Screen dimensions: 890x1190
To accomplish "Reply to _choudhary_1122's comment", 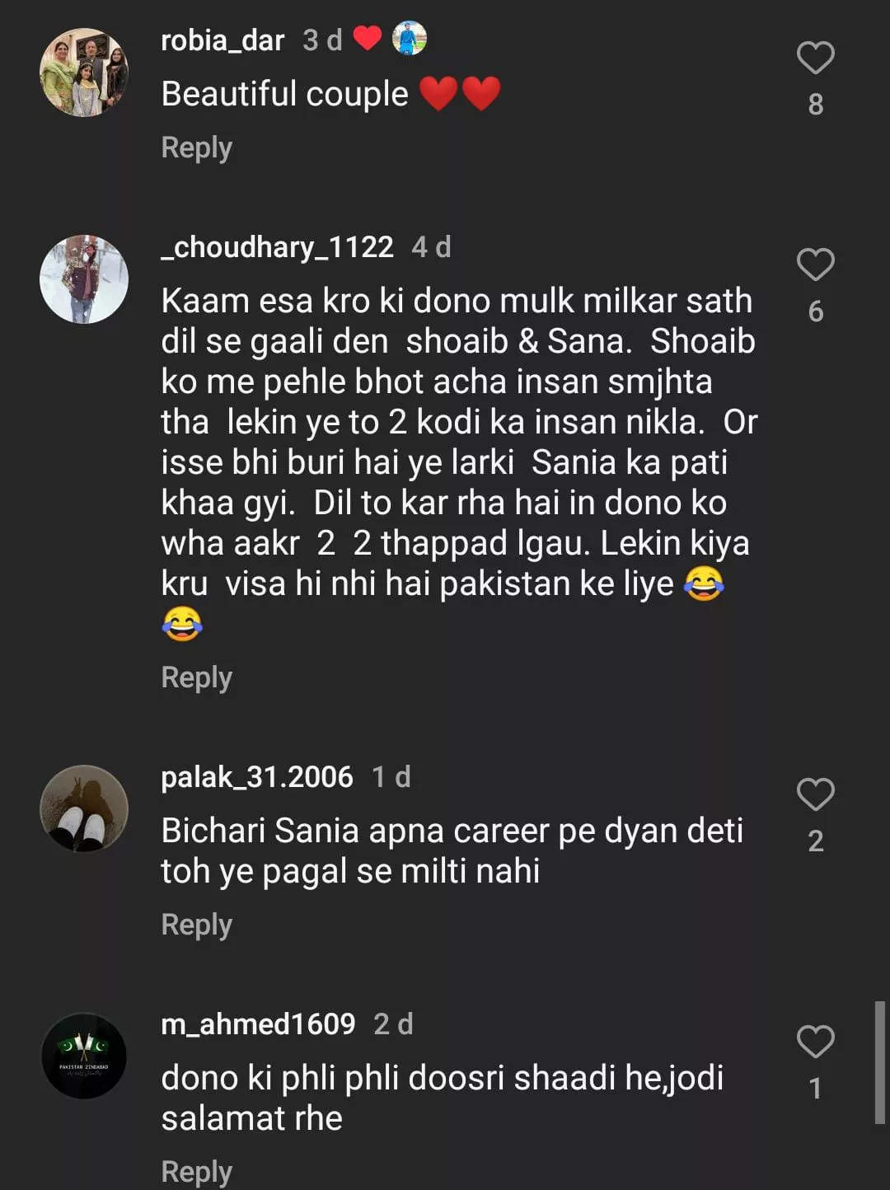I will tap(196, 677).
